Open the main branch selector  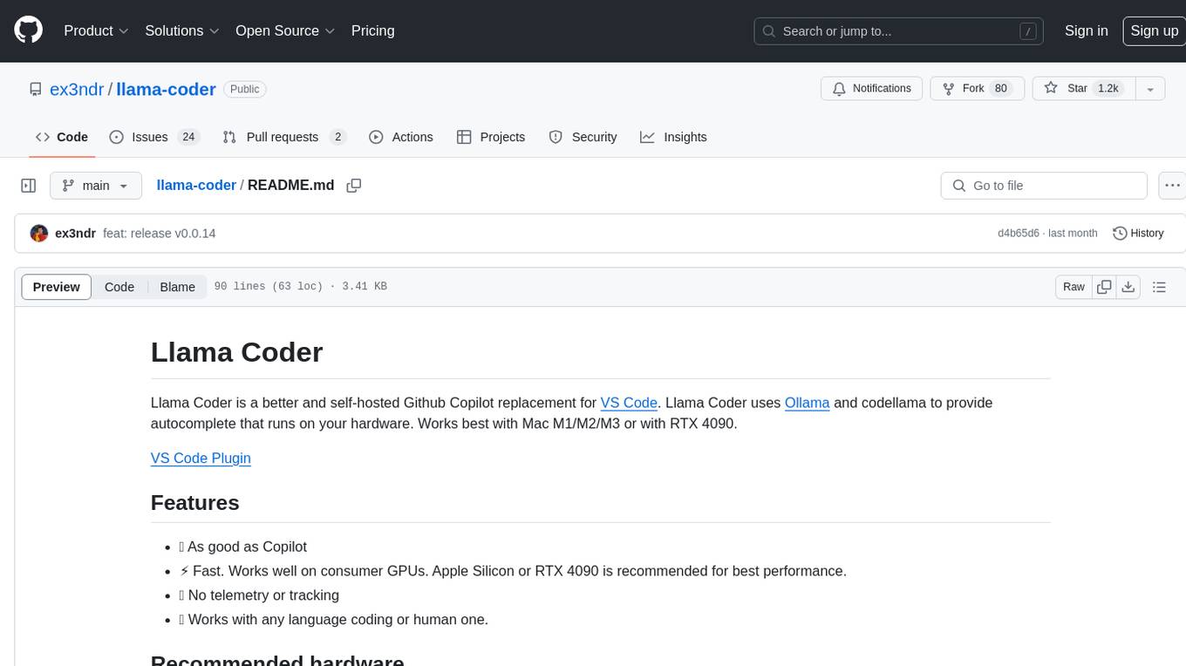coord(96,186)
